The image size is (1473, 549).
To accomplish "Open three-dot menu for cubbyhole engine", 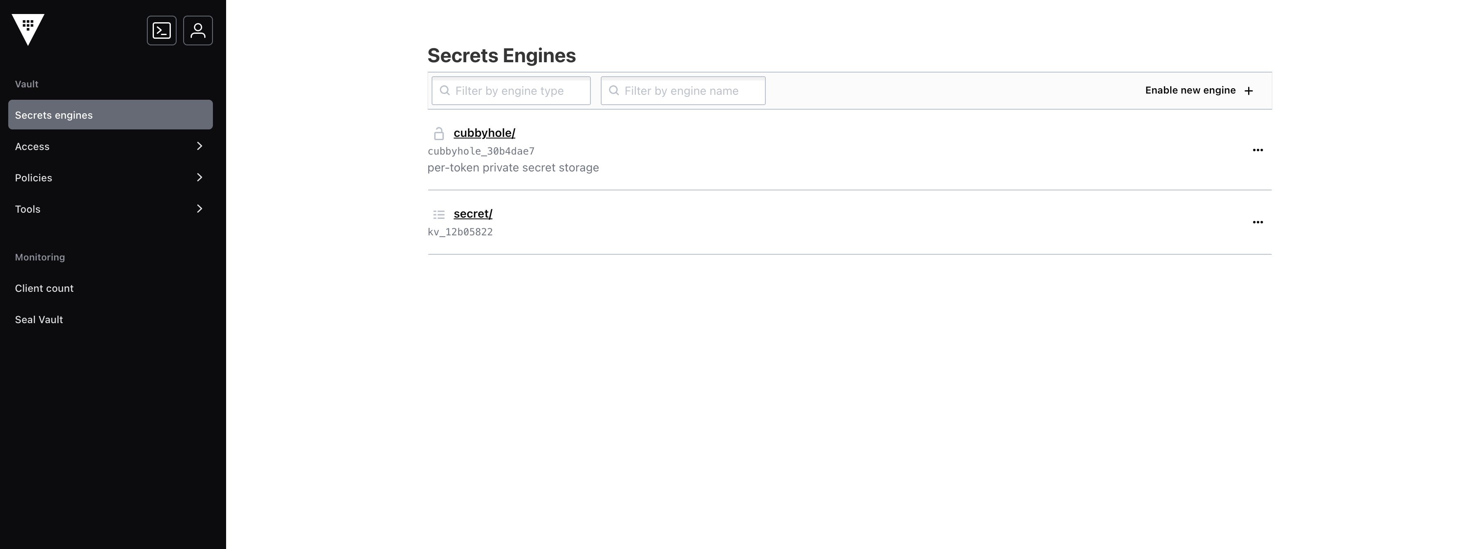I will (x=1258, y=150).
